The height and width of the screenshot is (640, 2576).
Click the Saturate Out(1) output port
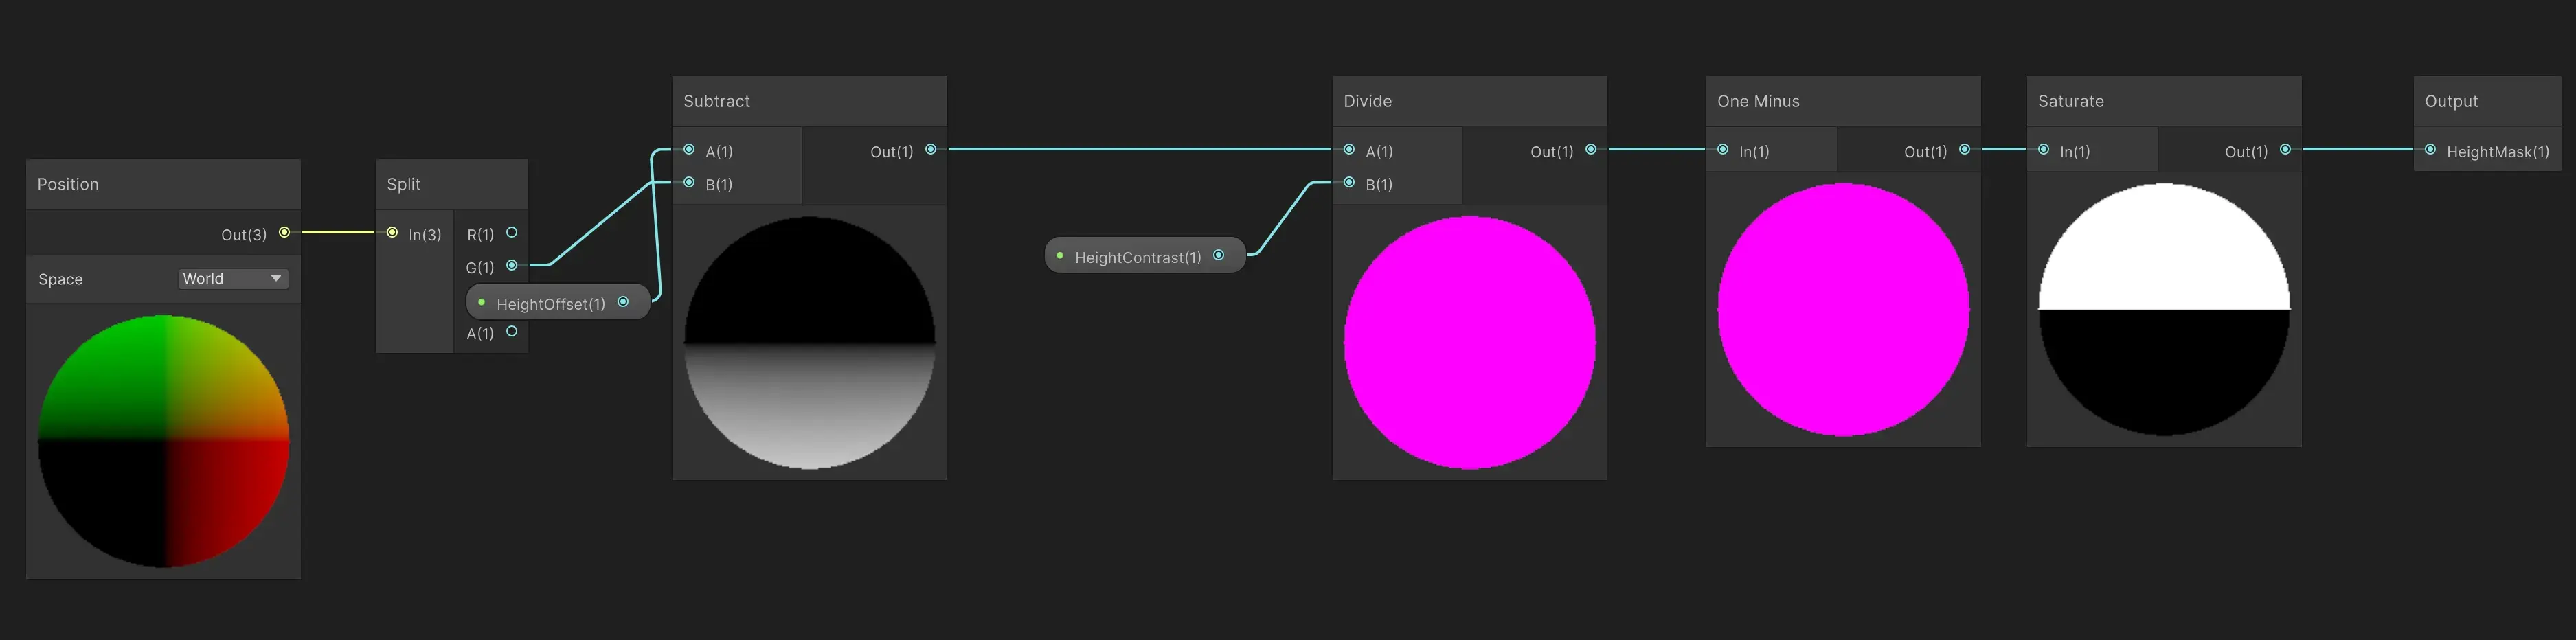point(2285,150)
